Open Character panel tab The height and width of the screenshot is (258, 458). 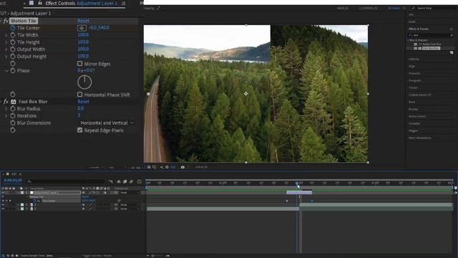[414, 73]
